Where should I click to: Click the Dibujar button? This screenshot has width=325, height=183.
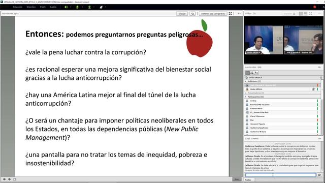tap(182, 14)
